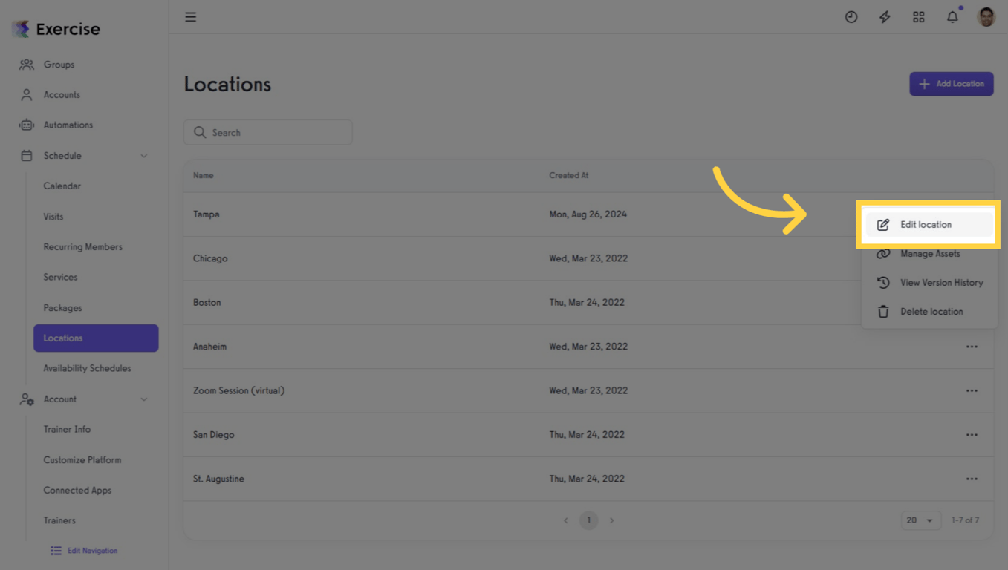The image size is (1008, 570).
Task: Collapse the Account section
Action: coord(144,399)
